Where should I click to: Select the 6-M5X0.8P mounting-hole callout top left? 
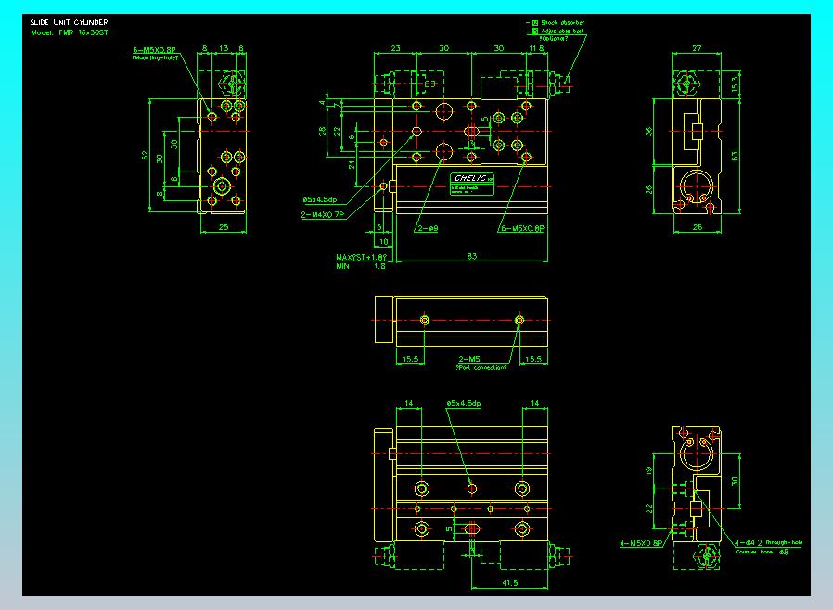154,50
